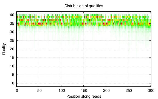Click the 'Position along reads' axis label
Viewport: 158px width, 99px height.
(84, 96)
